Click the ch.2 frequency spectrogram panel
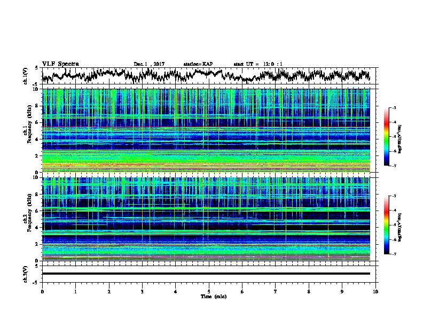423x327 pixels. (x=206, y=219)
